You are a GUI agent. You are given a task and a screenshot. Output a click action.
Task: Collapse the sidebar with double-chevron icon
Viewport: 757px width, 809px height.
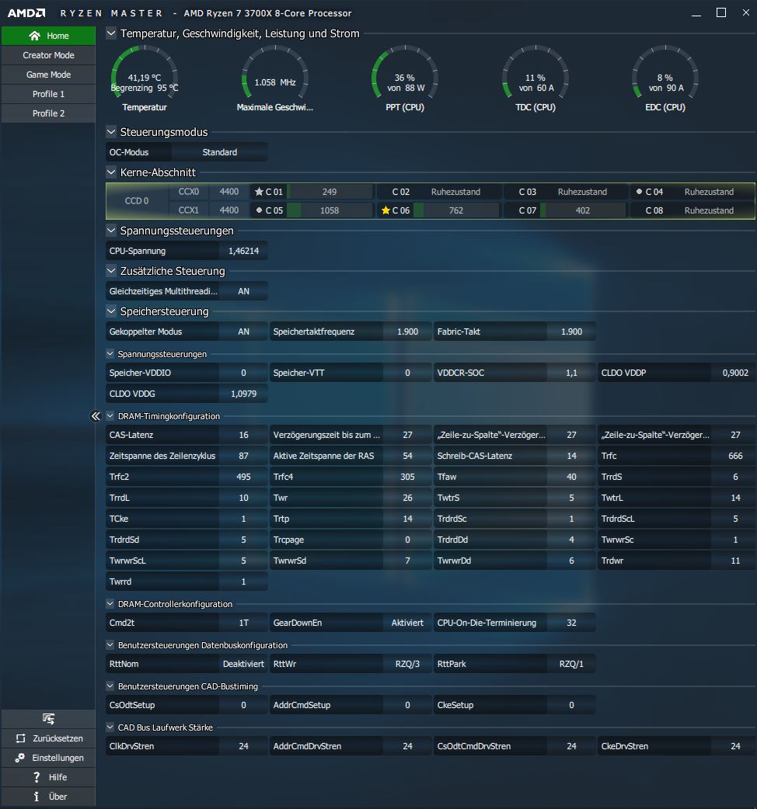coord(96,416)
